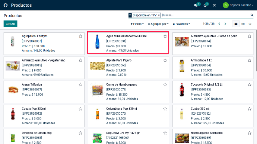Go to next page of products

[225, 24]
